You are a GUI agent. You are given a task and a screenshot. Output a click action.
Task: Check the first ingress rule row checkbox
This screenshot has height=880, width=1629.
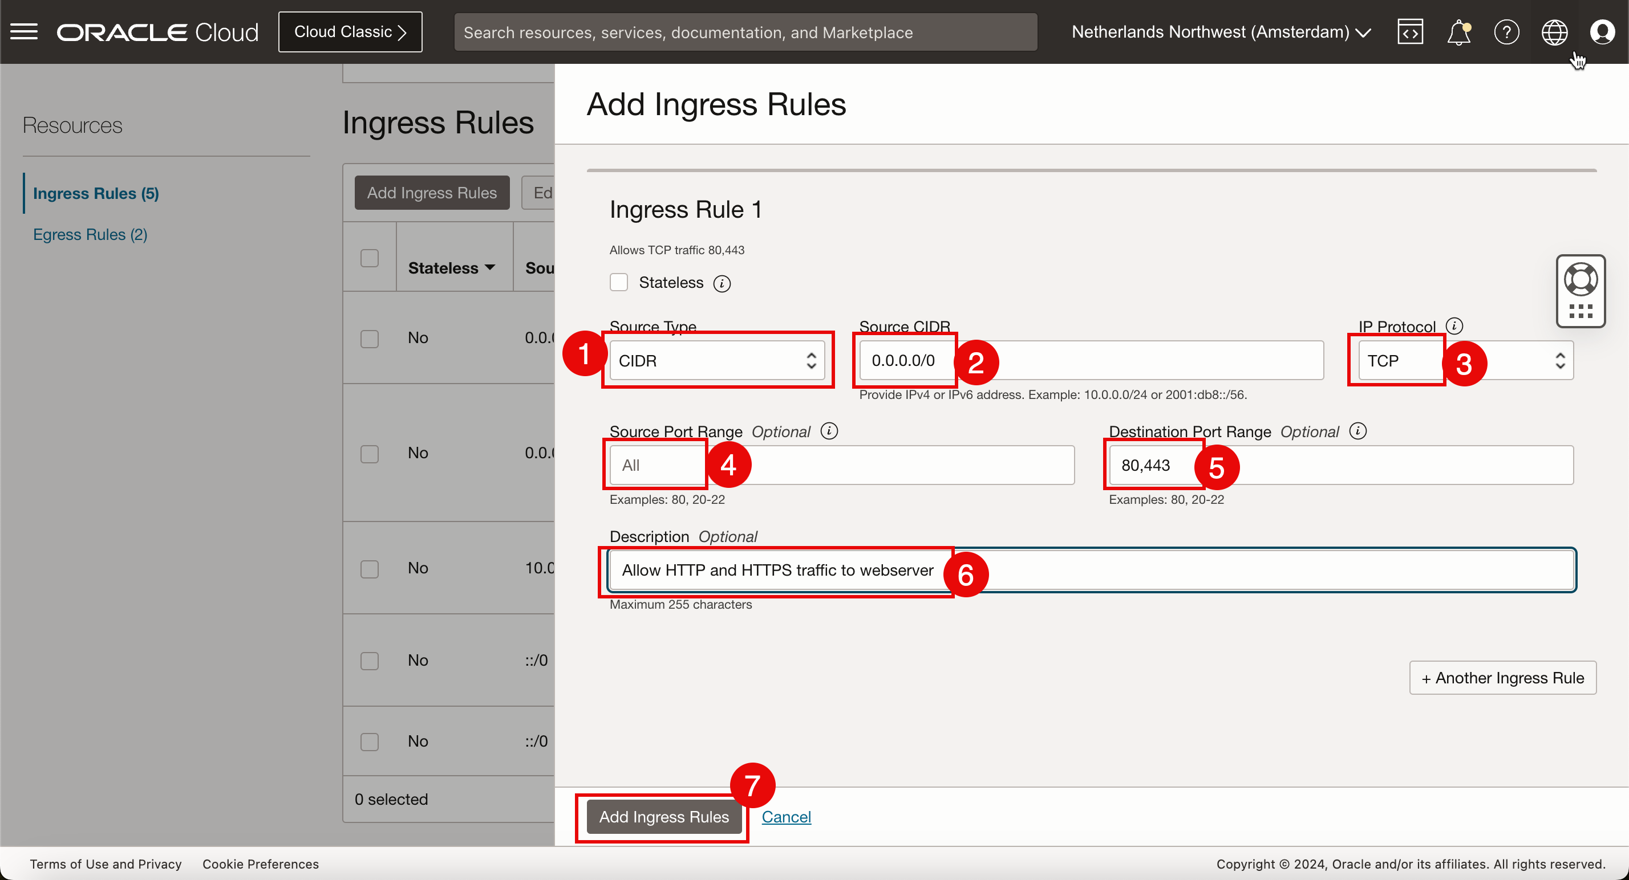click(x=369, y=338)
